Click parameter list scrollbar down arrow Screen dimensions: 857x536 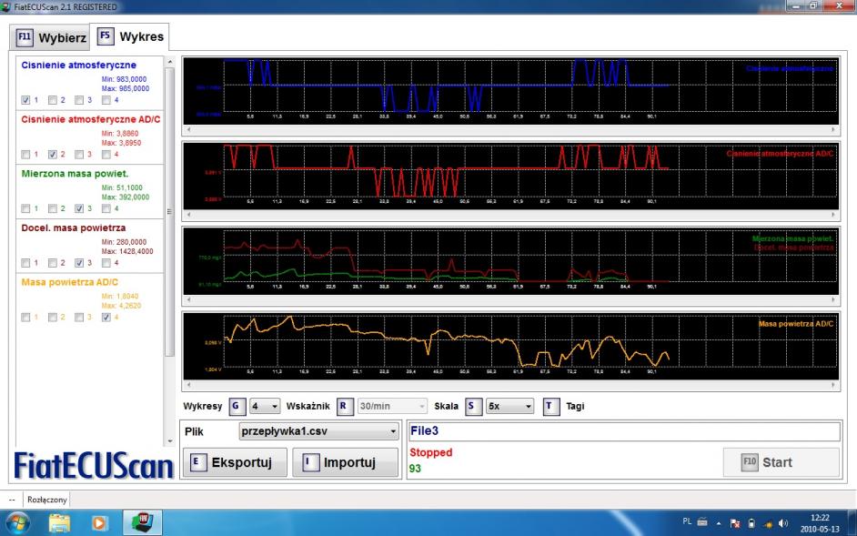click(x=169, y=440)
